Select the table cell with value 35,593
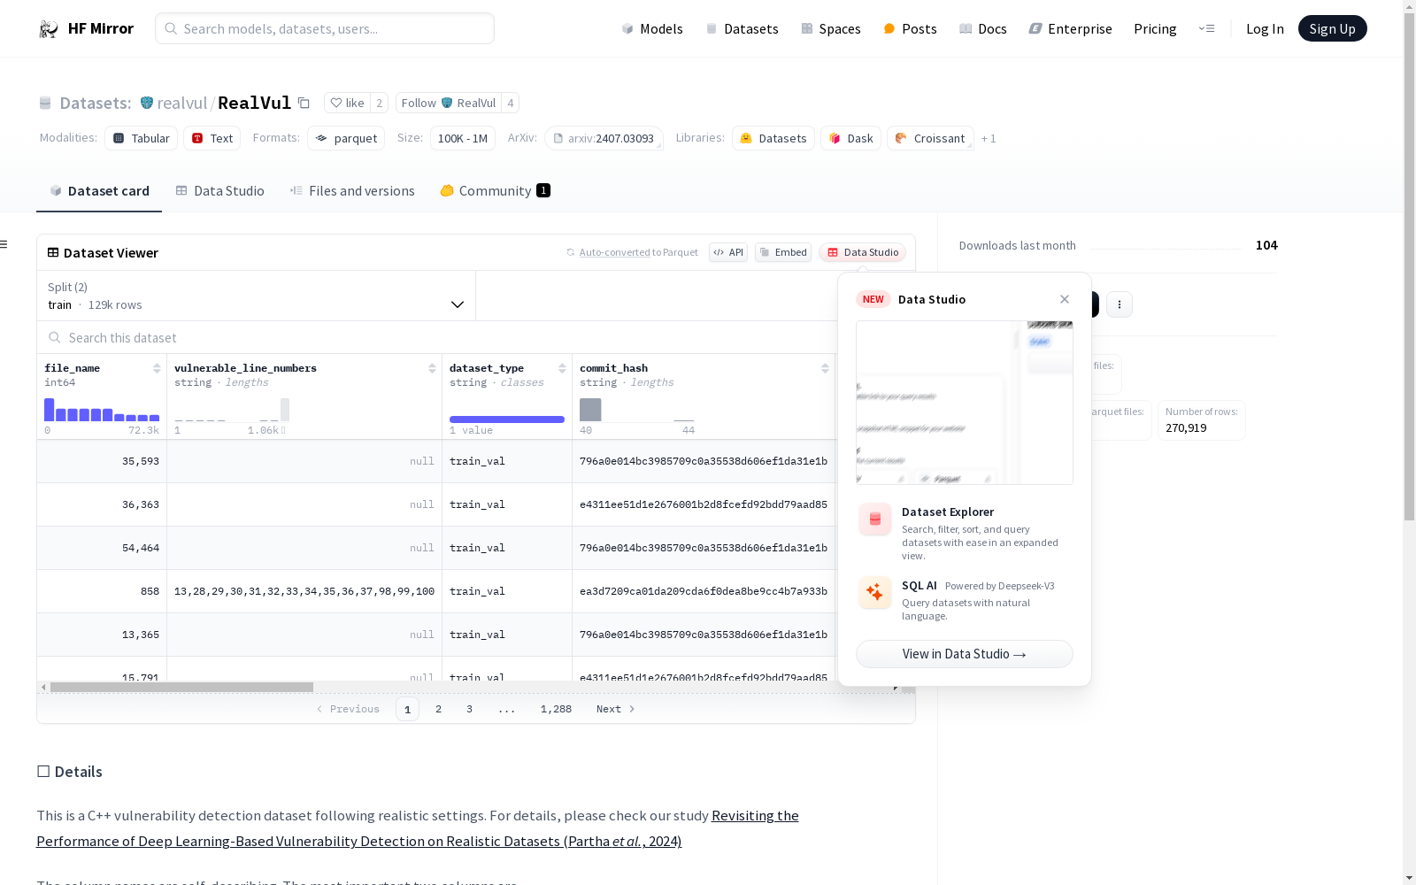 [x=102, y=461]
